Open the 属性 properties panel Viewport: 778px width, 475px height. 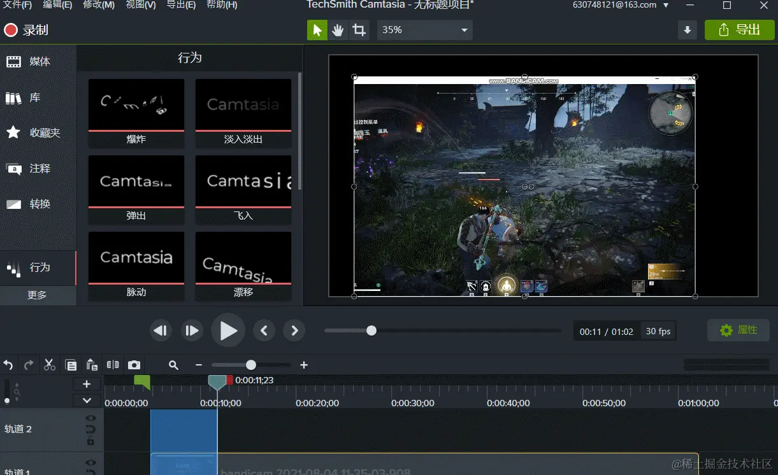pyautogui.click(x=738, y=330)
